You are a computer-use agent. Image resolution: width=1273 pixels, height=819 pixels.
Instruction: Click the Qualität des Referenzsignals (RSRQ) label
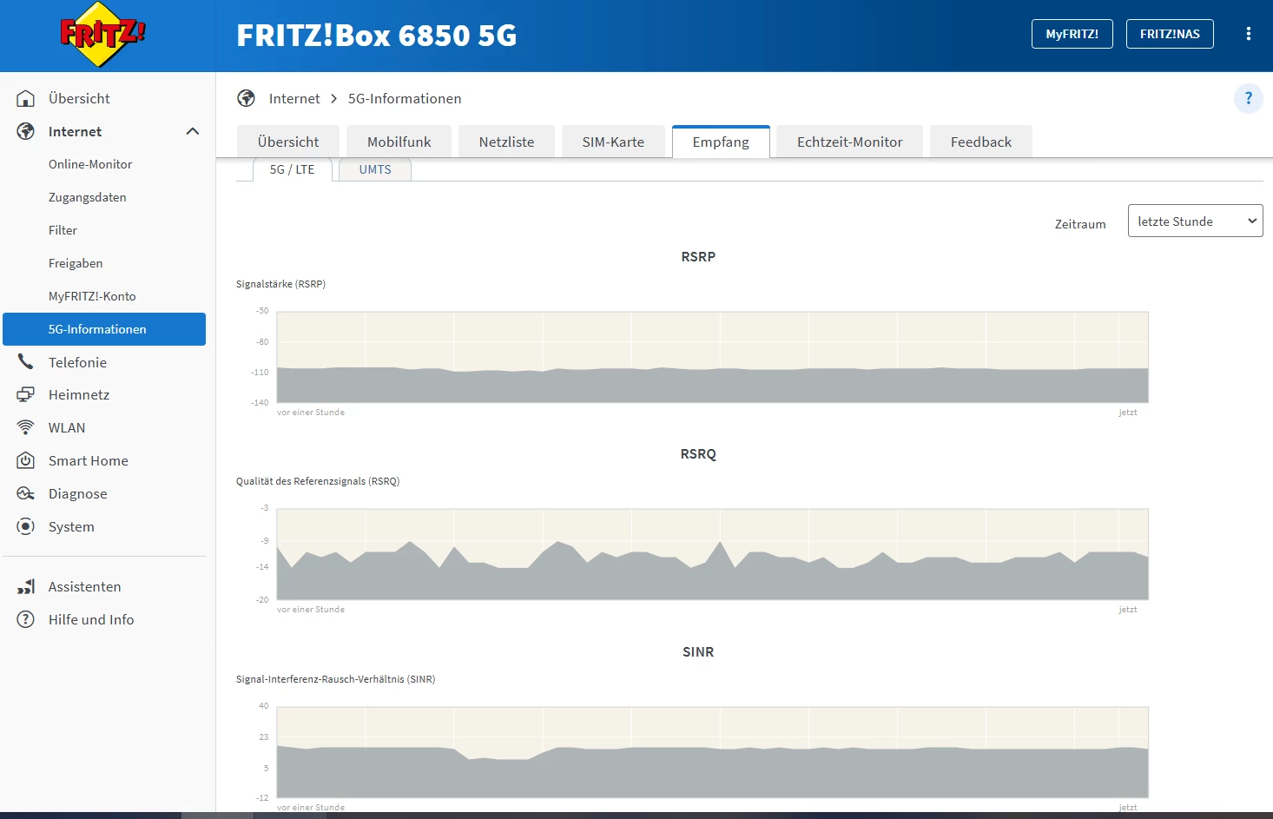(318, 481)
